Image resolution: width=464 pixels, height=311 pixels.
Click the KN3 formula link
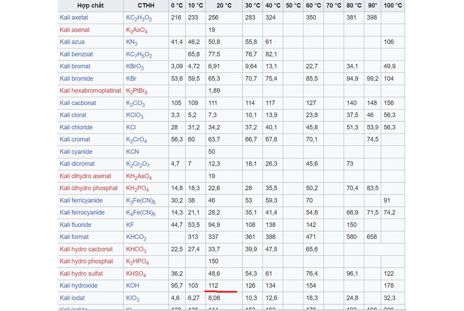point(132,43)
